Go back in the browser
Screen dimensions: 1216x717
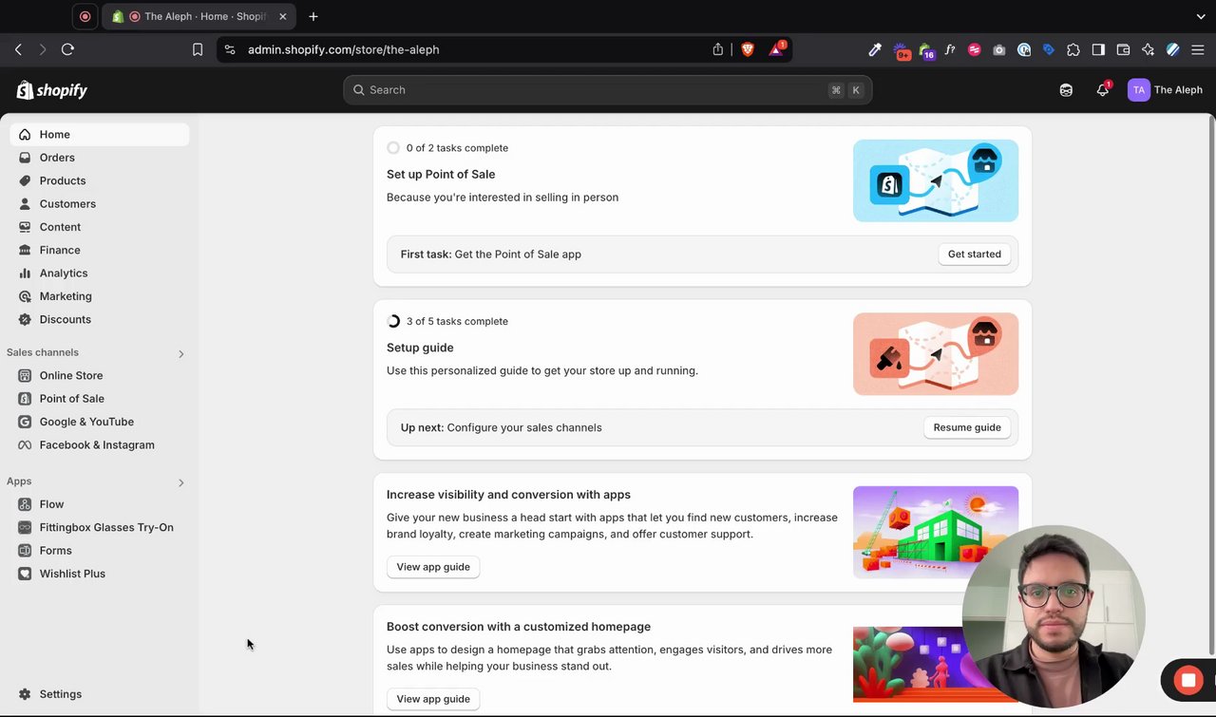[x=18, y=49]
